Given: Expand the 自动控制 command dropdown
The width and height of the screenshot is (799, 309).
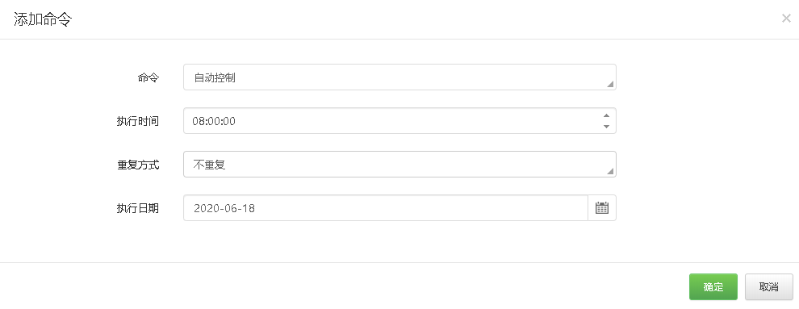Looking at the screenshot, I should (x=399, y=77).
